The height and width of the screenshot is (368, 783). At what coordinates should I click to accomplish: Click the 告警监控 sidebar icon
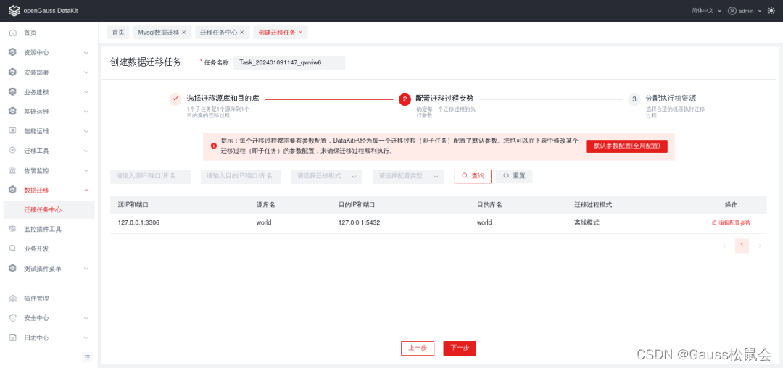[13, 170]
